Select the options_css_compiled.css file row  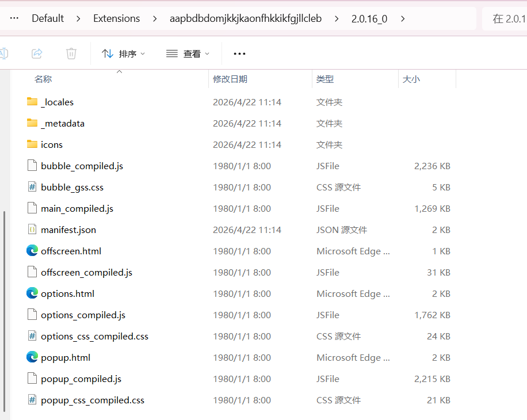pos(94,336)
